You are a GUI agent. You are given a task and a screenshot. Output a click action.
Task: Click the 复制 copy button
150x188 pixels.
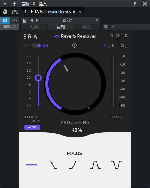[60, 27]
